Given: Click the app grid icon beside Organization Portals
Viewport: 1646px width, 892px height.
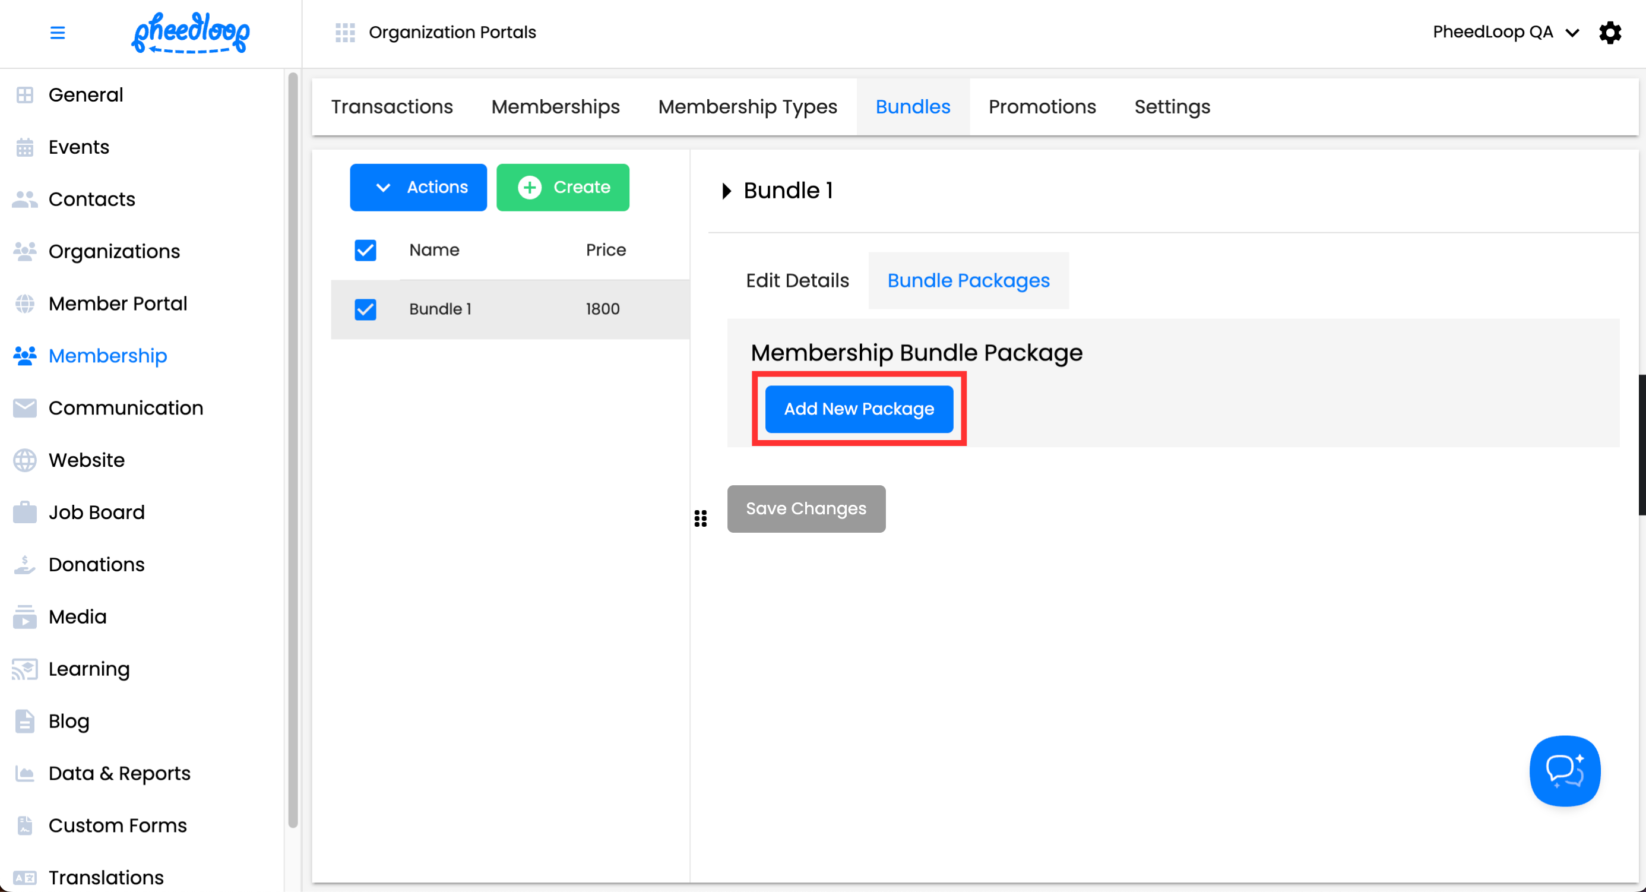Looking at the screenshot, I should (x=345, y=33).
